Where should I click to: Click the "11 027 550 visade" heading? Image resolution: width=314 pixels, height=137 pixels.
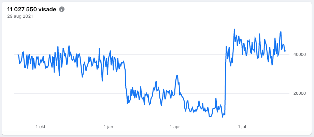pyautogui.click(x=29, y=9)
